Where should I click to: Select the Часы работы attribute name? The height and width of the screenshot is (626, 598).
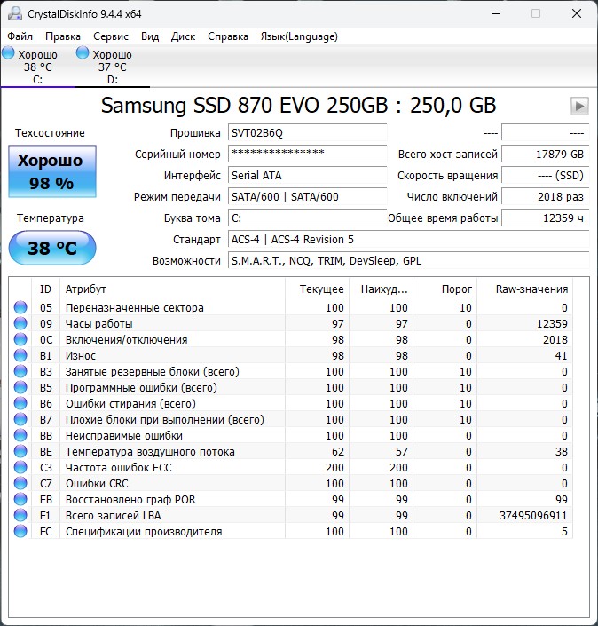[99, 324]
